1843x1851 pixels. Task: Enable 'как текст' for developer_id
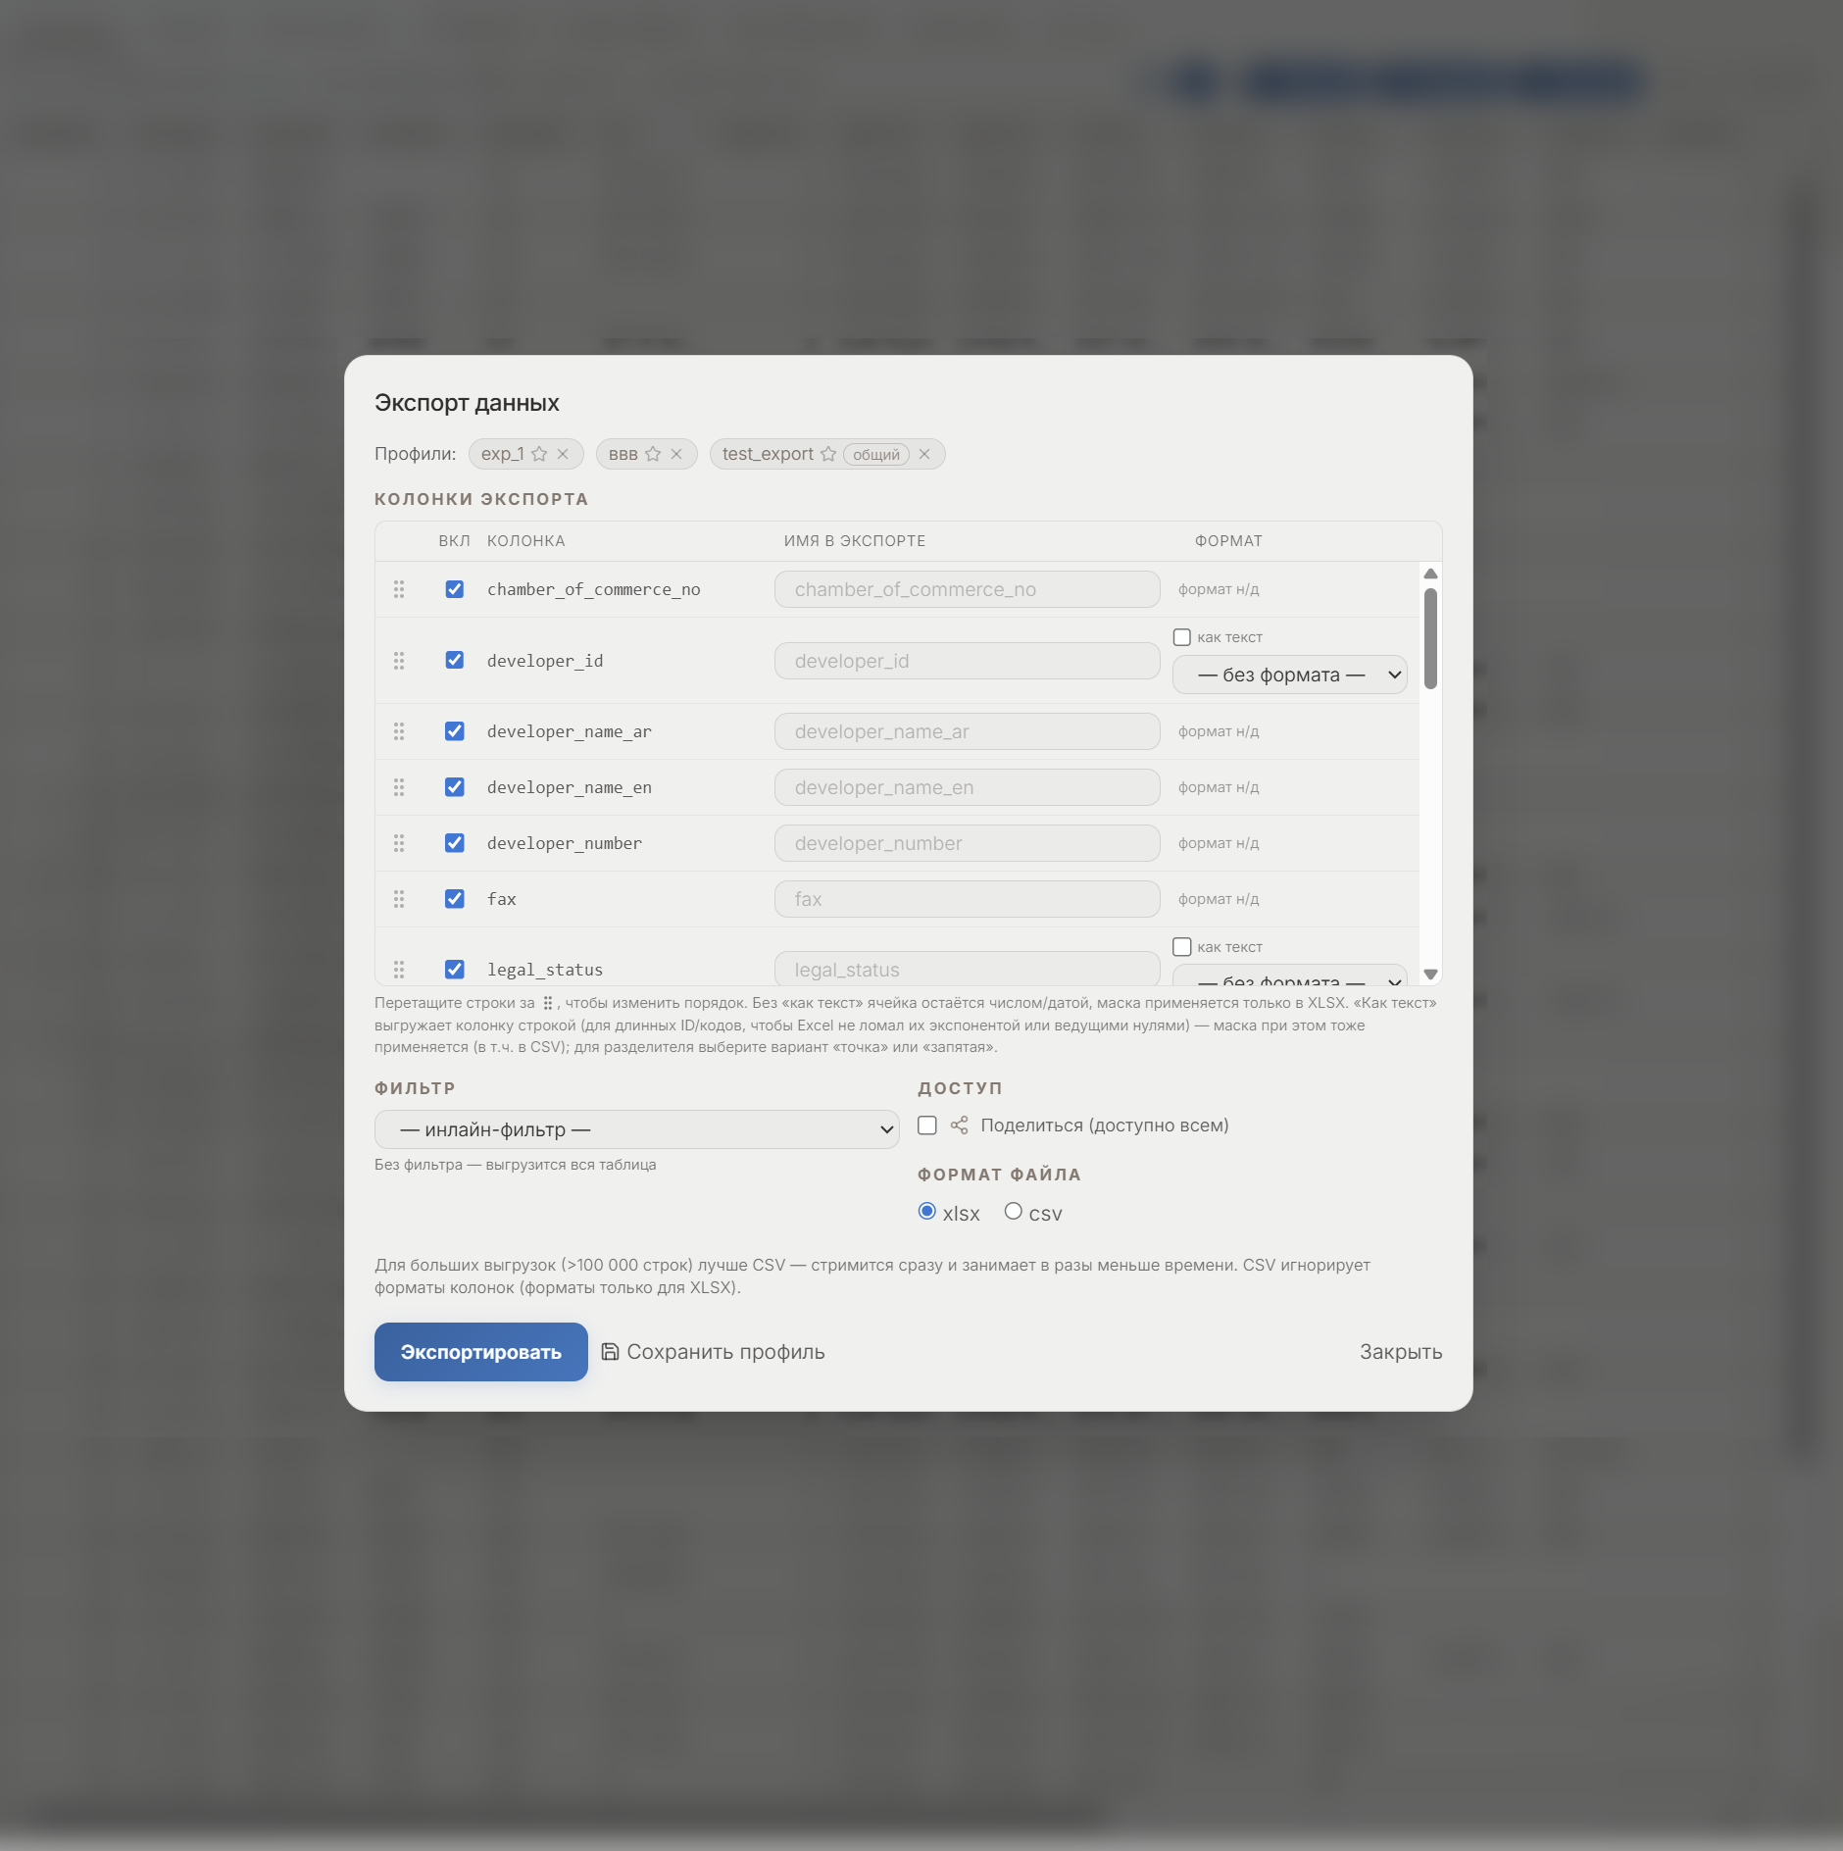[1182, 637]
